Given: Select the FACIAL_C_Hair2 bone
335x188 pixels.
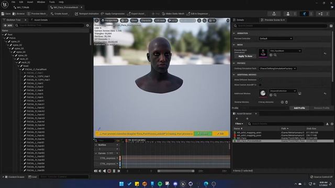Looking at the screenshot, I should click(35, 84).
